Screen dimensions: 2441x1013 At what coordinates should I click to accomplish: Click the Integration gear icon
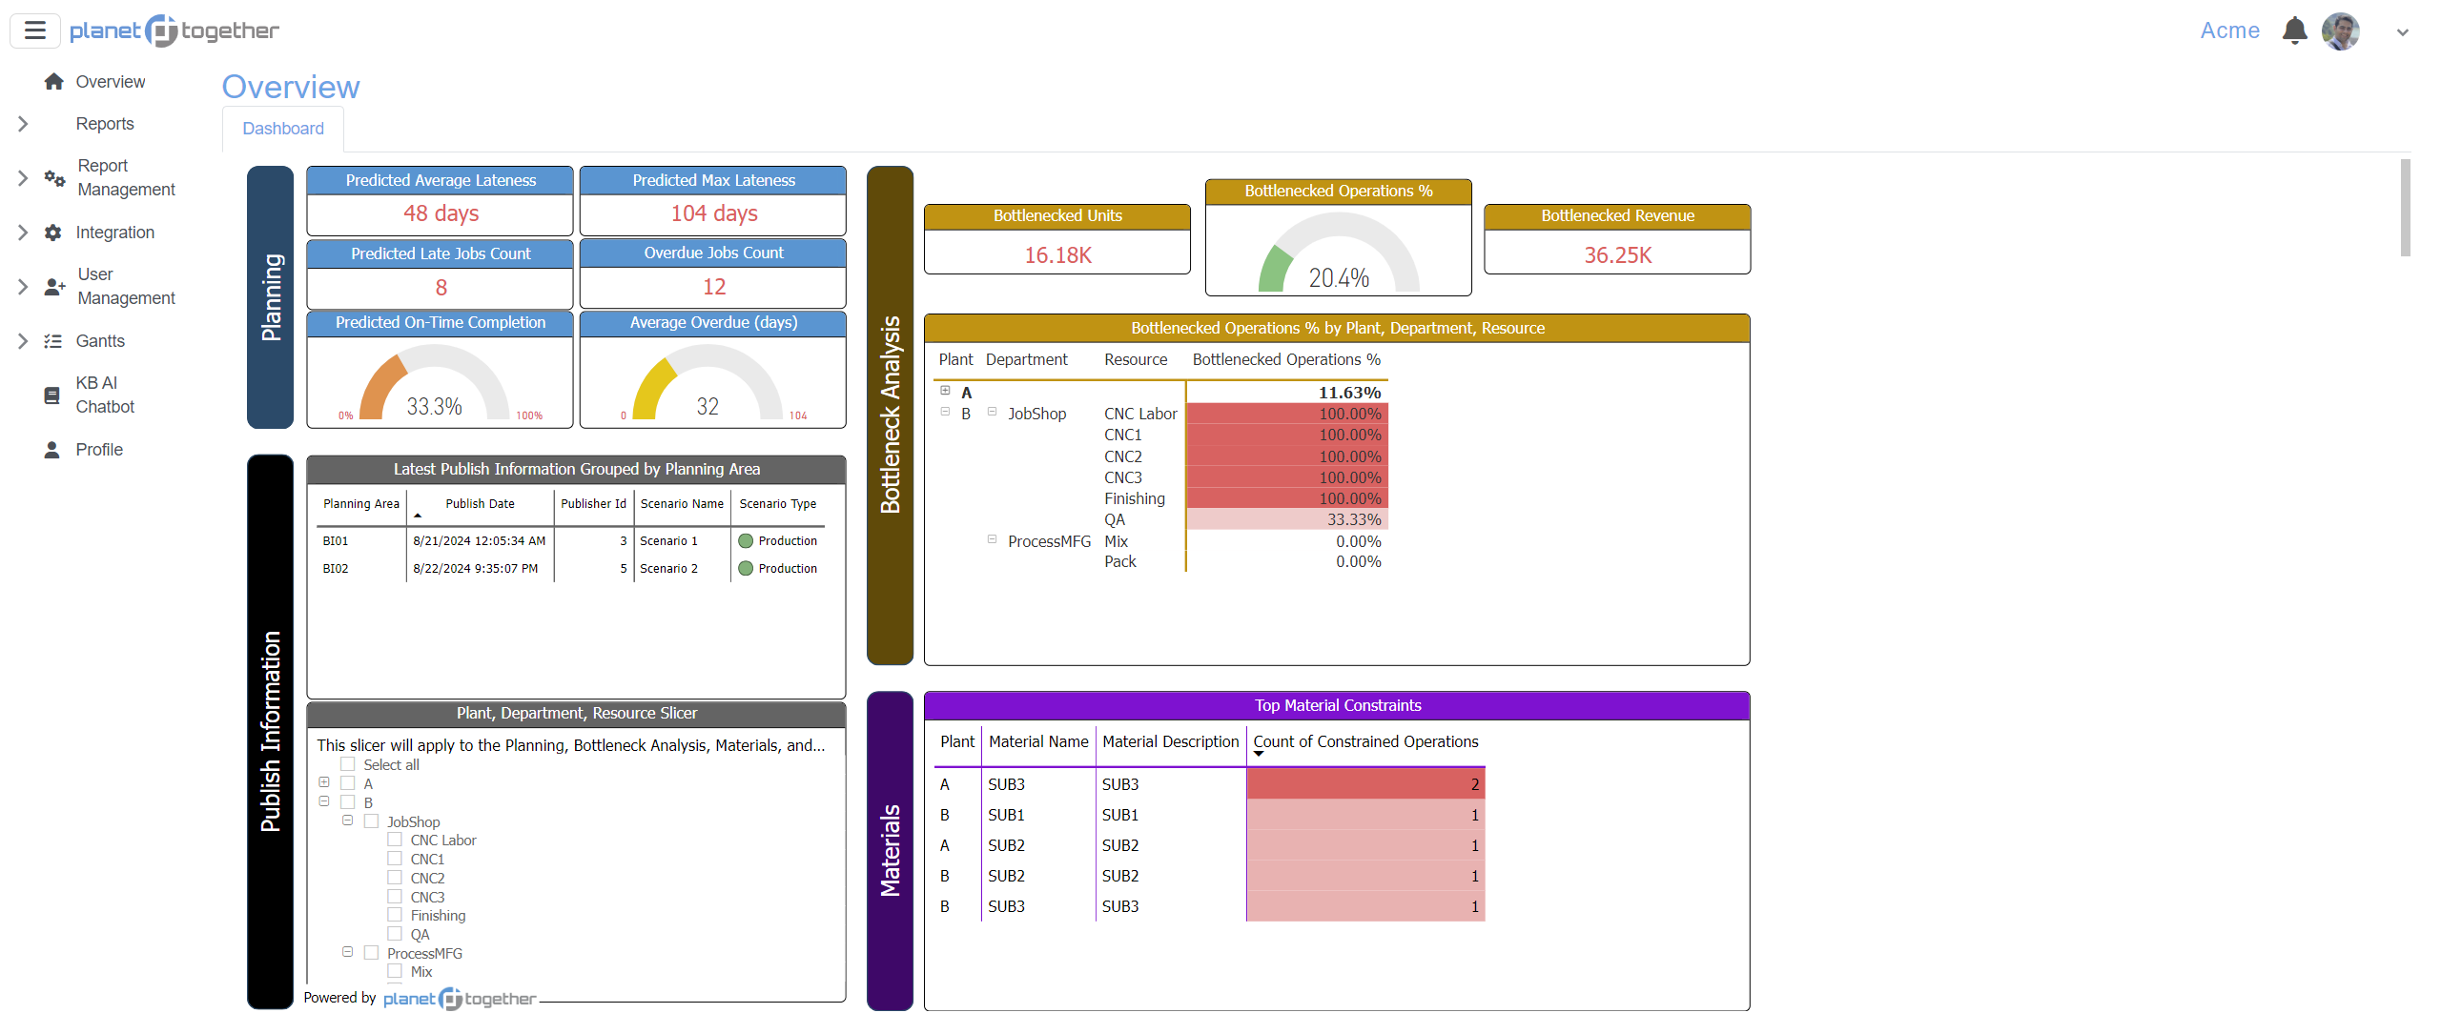pyautogui.click(x=53, y=233)
